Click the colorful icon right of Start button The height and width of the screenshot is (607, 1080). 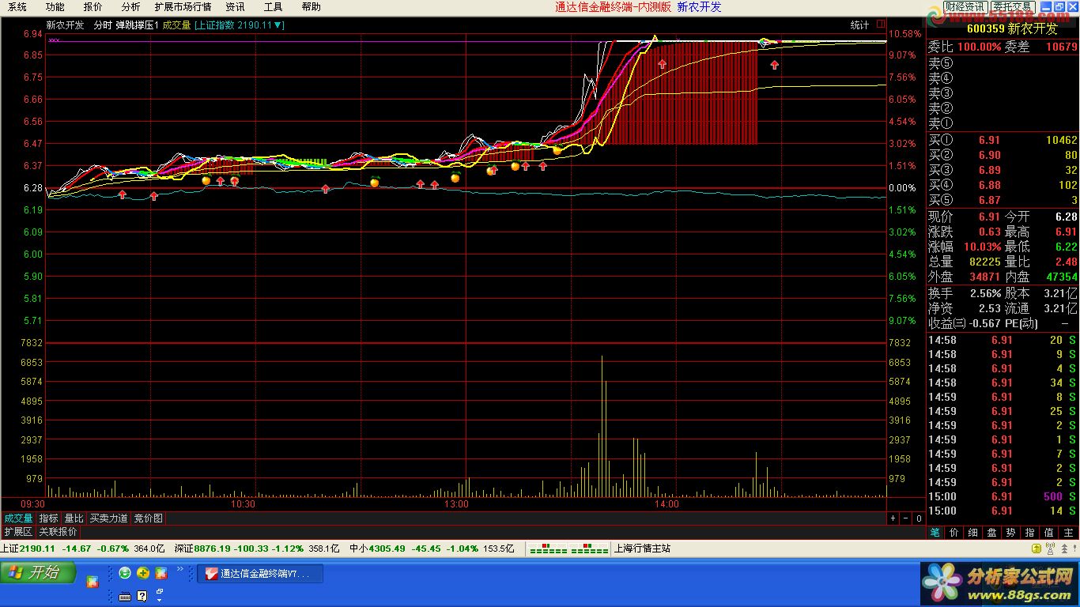93,582
